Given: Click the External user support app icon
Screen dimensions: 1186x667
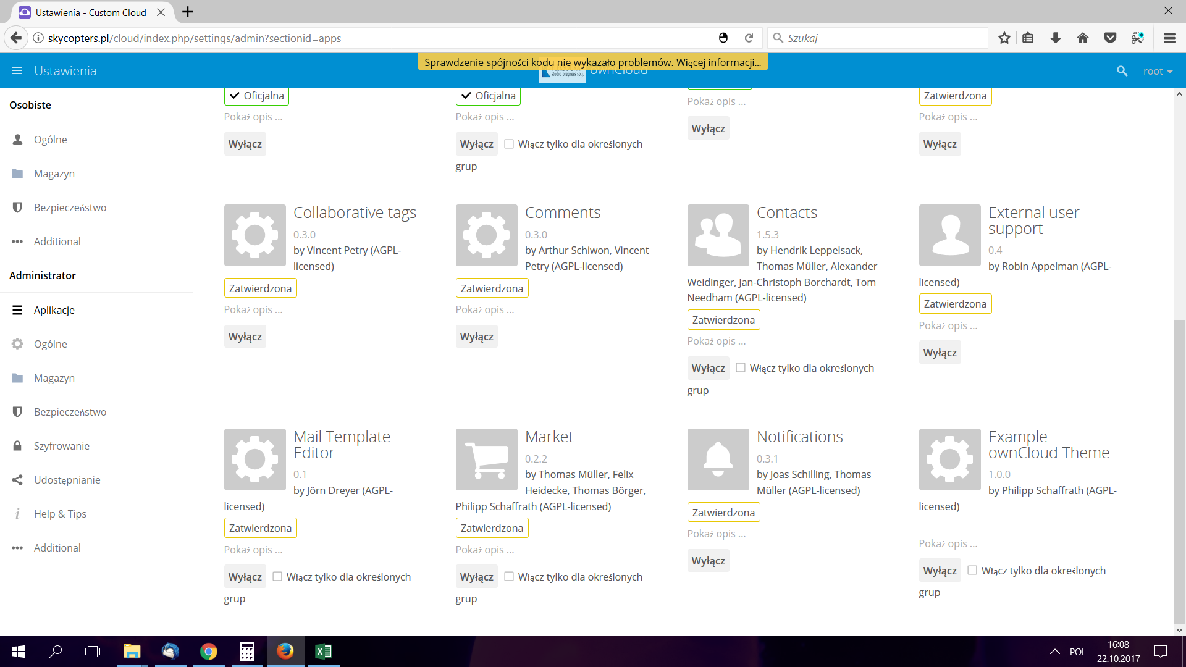Looking at the screenshot, I should click(x=950, y=235).
